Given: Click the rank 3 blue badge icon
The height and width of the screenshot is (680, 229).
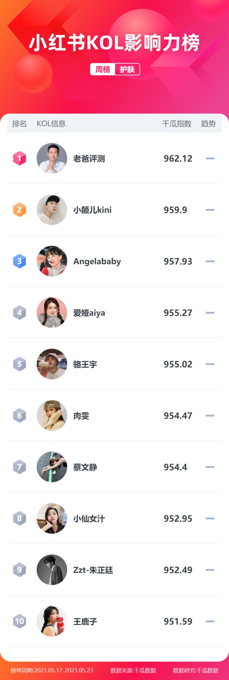Looking at the screenshot, I should click(19, 261).
